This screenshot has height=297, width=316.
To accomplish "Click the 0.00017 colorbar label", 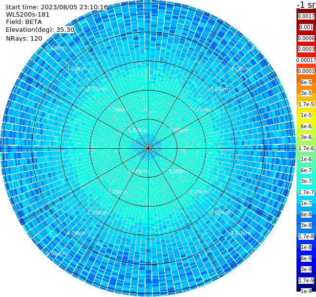I will (x=306, y=60).
